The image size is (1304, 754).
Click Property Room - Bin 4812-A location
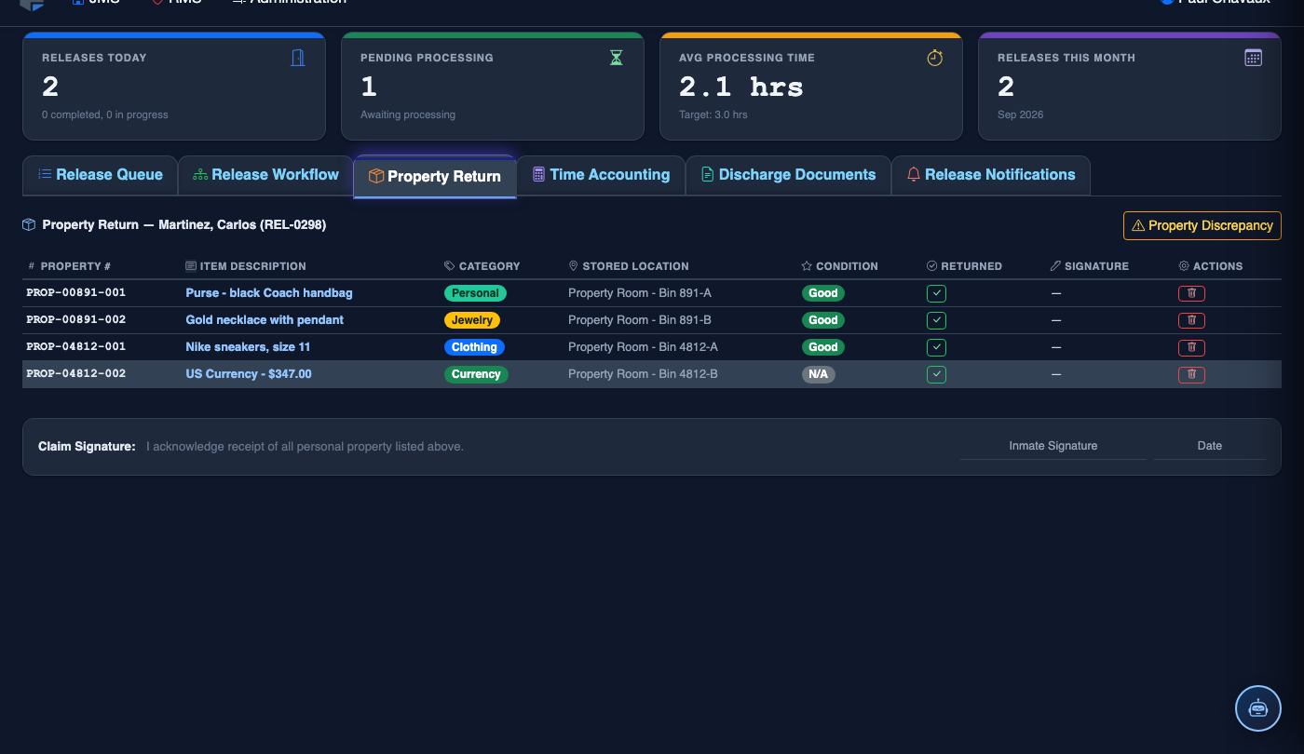click(x=644, y=347)
